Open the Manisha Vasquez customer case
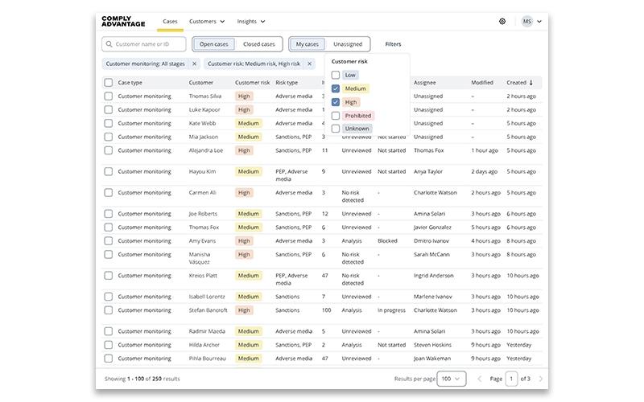644x402 pixels. (200, 258)
